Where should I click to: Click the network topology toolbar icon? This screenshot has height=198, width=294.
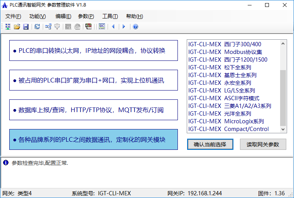coord(48,27)
